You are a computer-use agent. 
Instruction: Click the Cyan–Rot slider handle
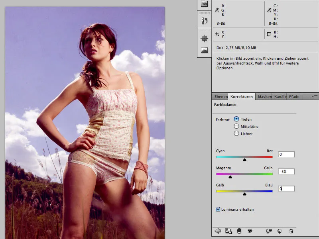click(244, 160)
